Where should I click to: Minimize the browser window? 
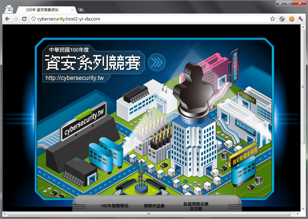point(281,3)
